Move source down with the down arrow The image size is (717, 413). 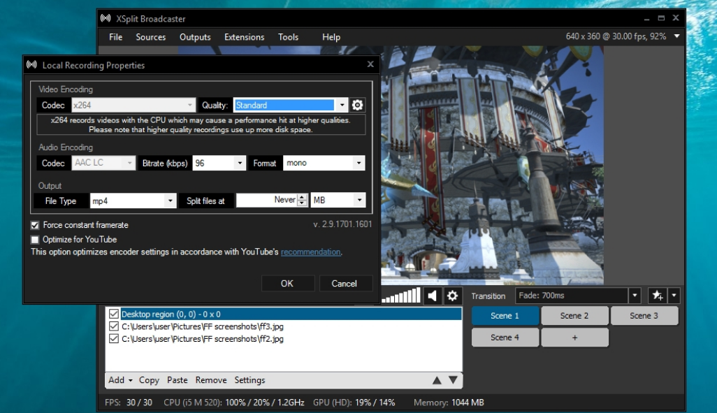(x=453, y=380)
